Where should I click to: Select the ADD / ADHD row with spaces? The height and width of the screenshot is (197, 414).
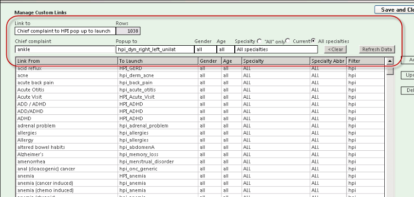point(200,104)
